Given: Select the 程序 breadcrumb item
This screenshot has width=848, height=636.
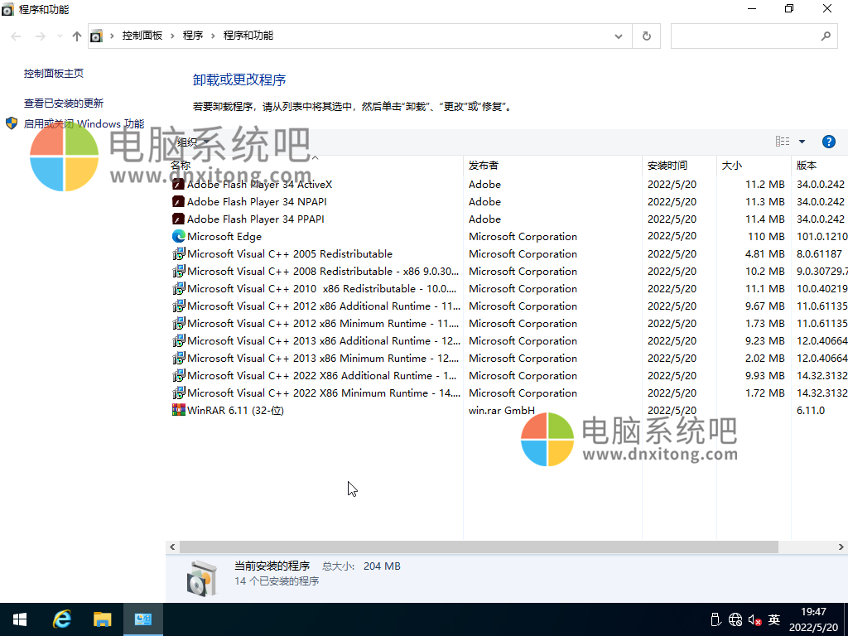Looking at the screenshot, I should (193, 36).
